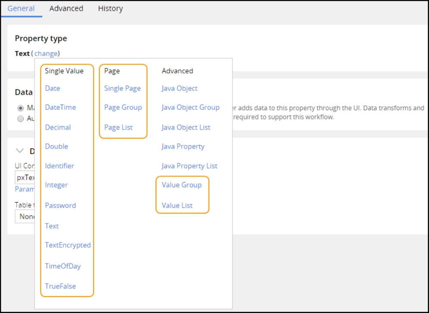429x313 pixels.
Task: Select Value Group under Advanced
Action: coord(181,185)
